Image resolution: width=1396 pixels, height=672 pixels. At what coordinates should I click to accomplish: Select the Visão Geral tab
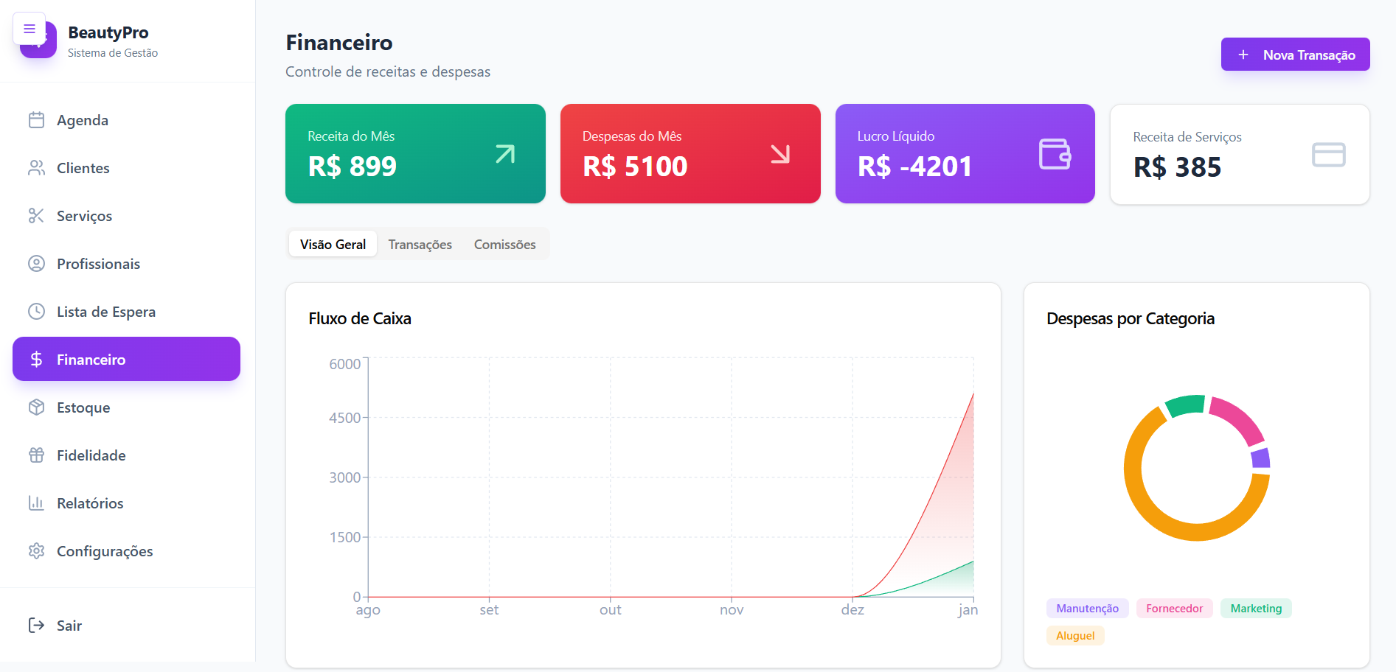pos(333,244)
